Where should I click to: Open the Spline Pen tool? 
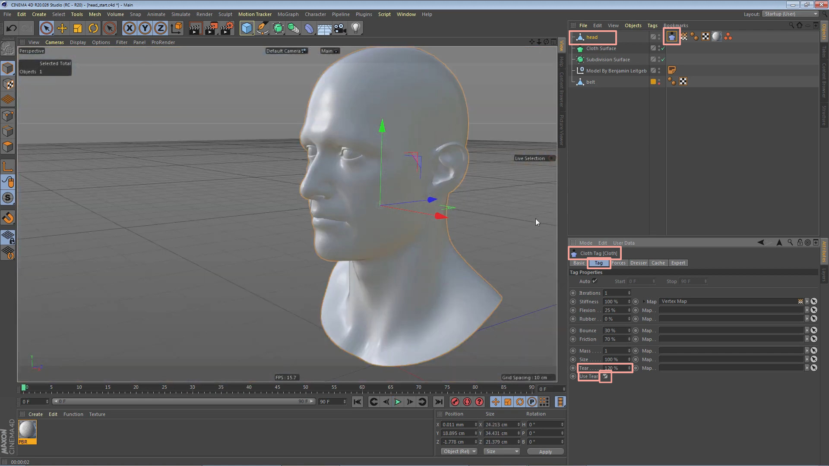(x=262, y=28)
